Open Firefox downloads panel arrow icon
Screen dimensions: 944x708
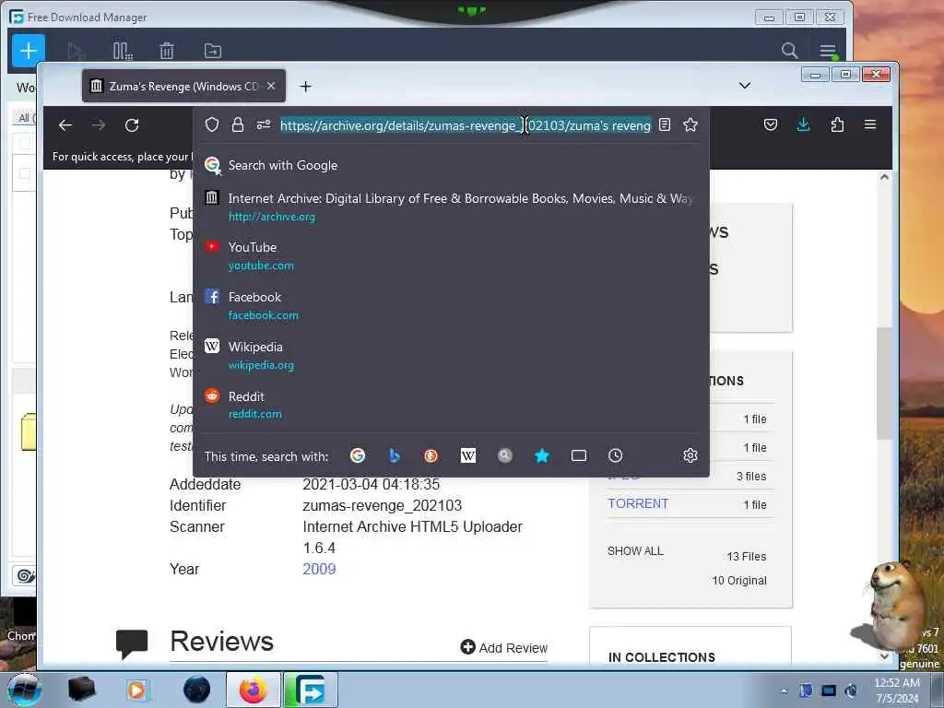pyautogui.click(x=803, y=124)
